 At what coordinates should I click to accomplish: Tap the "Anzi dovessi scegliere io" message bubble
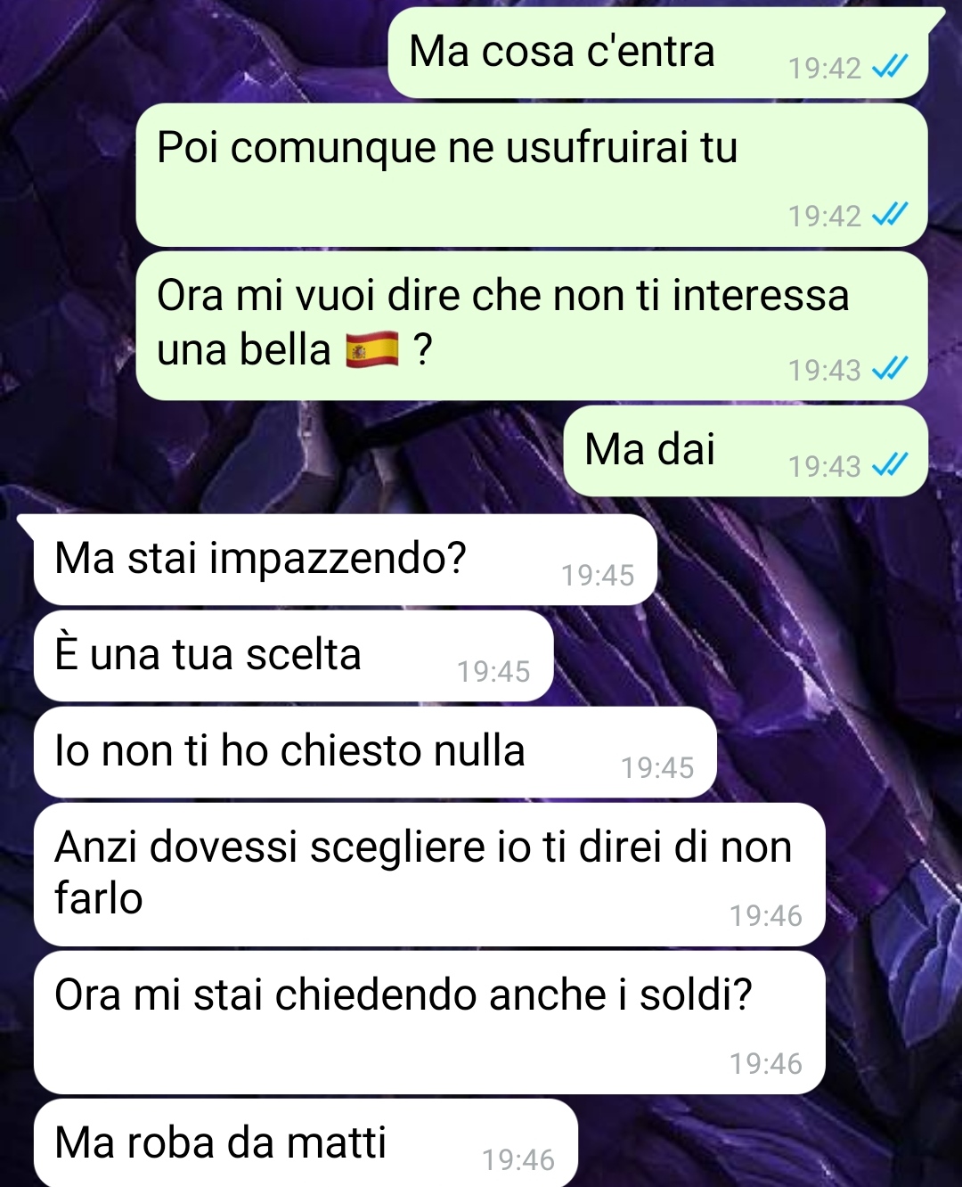429,874
